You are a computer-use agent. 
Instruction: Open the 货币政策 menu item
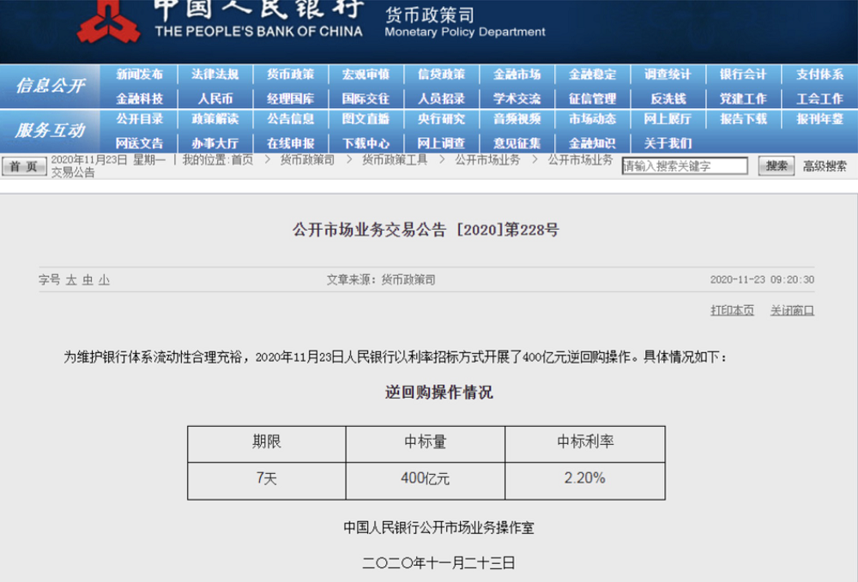(x=290, y=75)
